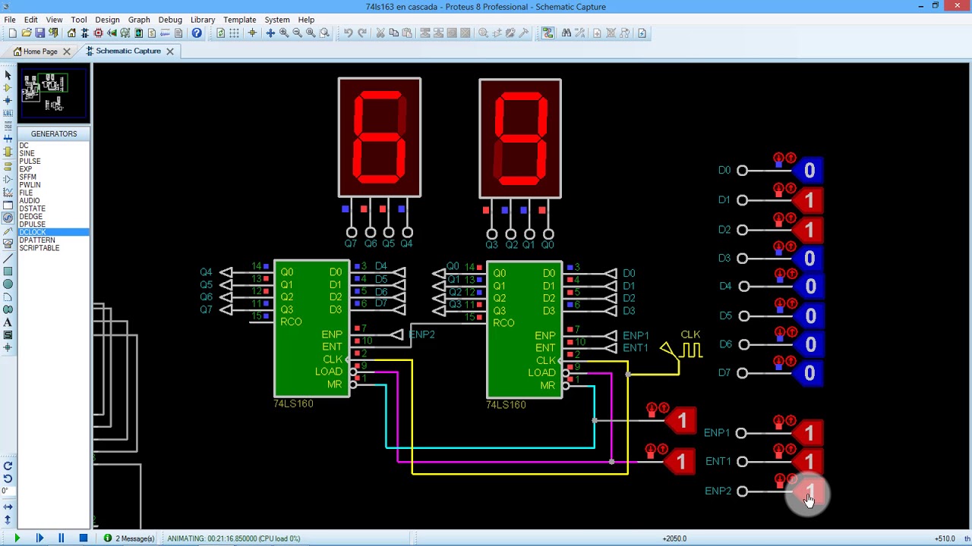The width and height of the screenshot is (972, 546).
Task: Toggle the D3 logic state input
Action: 809,259
